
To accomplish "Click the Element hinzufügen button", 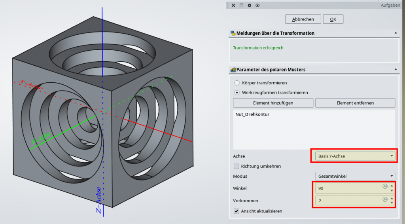I will 273,103.
